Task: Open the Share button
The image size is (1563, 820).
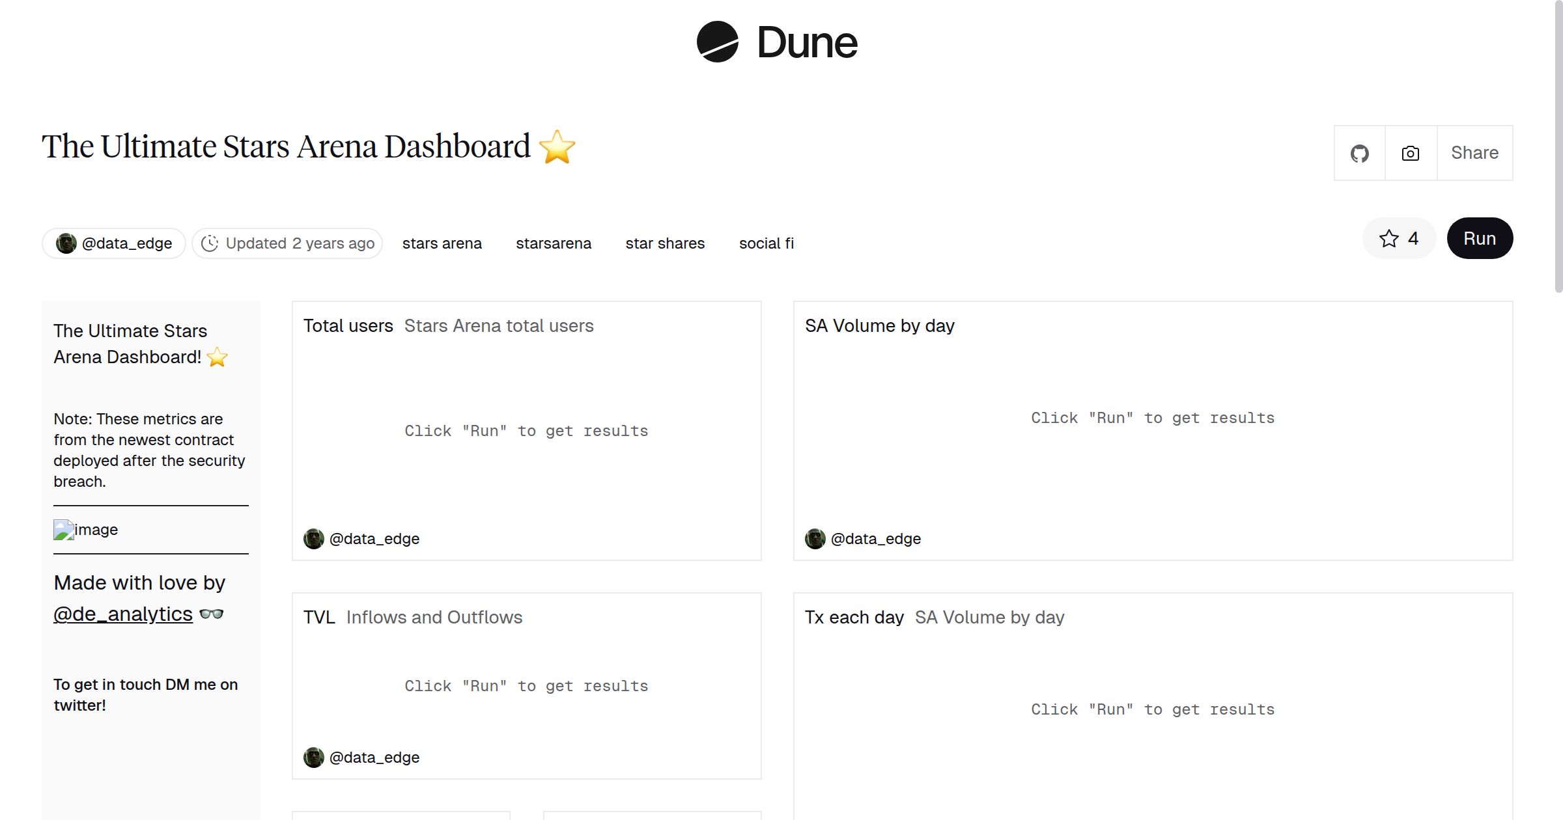Action: coord(1474,153)
